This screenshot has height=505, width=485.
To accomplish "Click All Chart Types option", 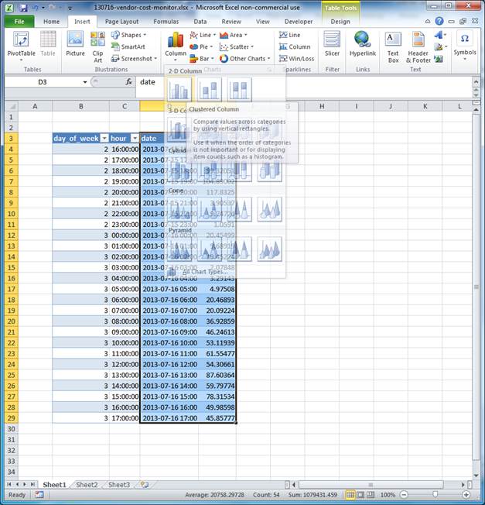I will tap(204, 272).
